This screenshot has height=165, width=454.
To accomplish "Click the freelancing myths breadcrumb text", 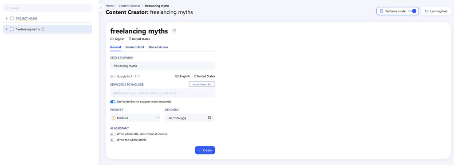I will [157, 6].
